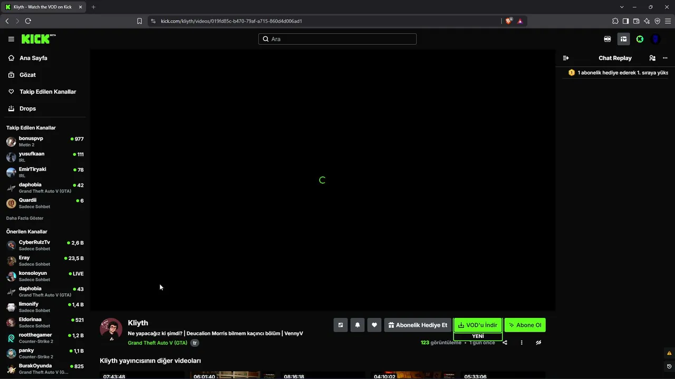Click the Kick logo
The height and width of the screenshot is (379, 675).
click(38, 39)
